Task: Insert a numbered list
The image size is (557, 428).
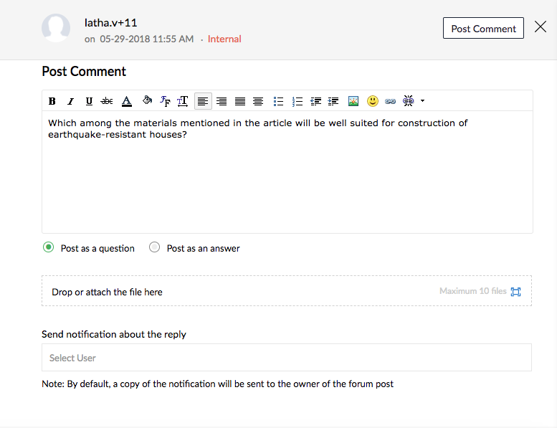Action: coord(297,101)
